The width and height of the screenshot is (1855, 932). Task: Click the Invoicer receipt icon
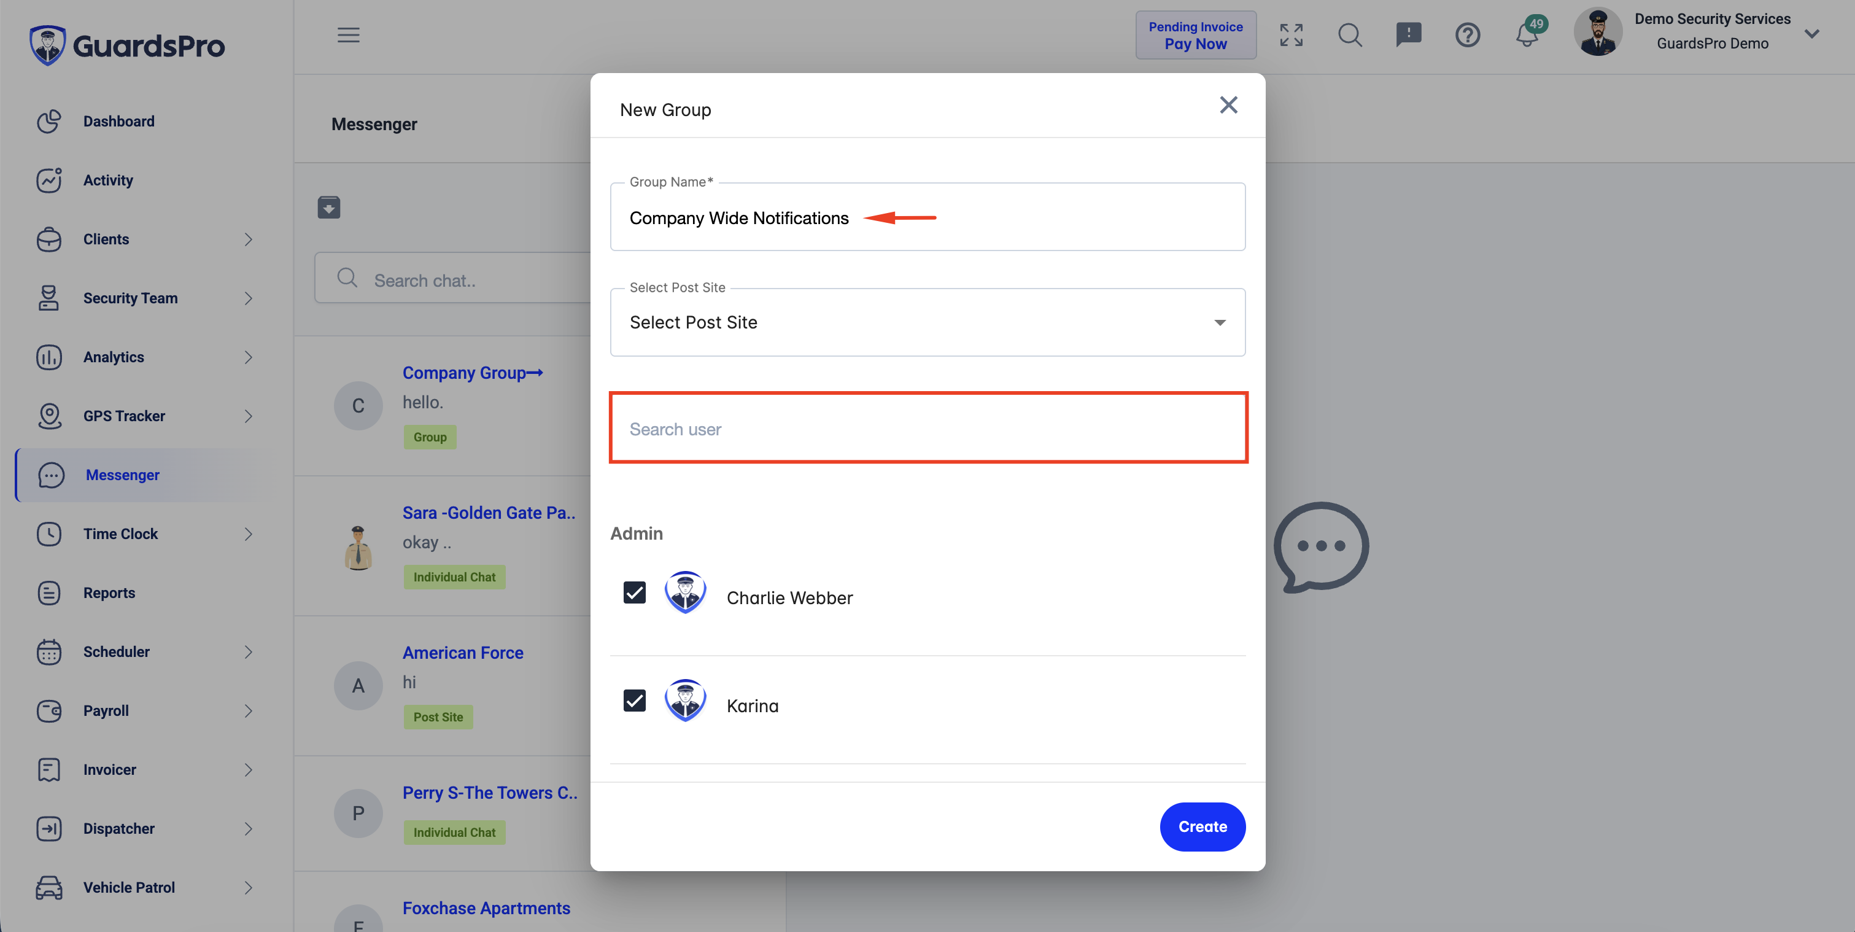tap(49, 770)
